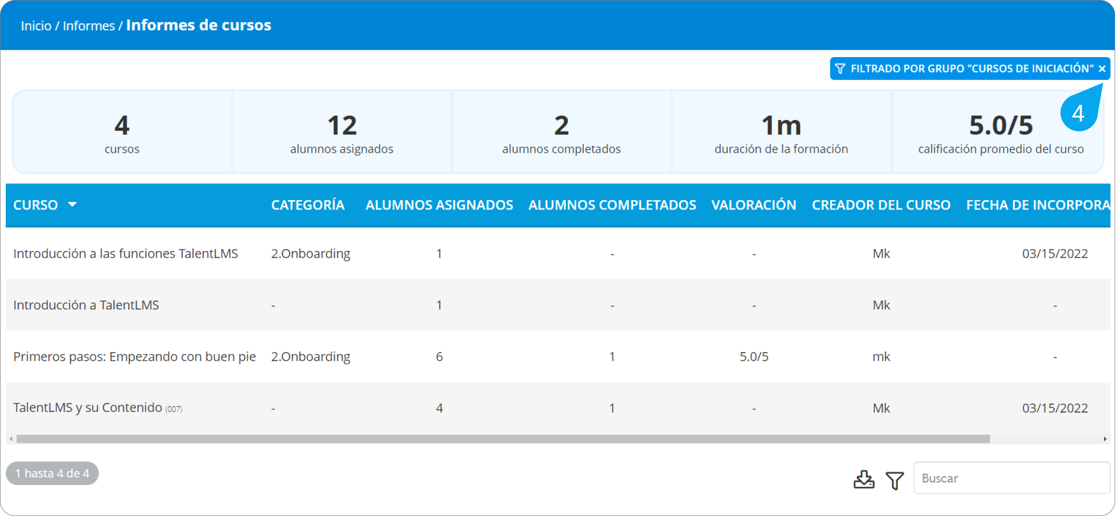Open Primeros pasos: Empezando con buen pie

134,356
